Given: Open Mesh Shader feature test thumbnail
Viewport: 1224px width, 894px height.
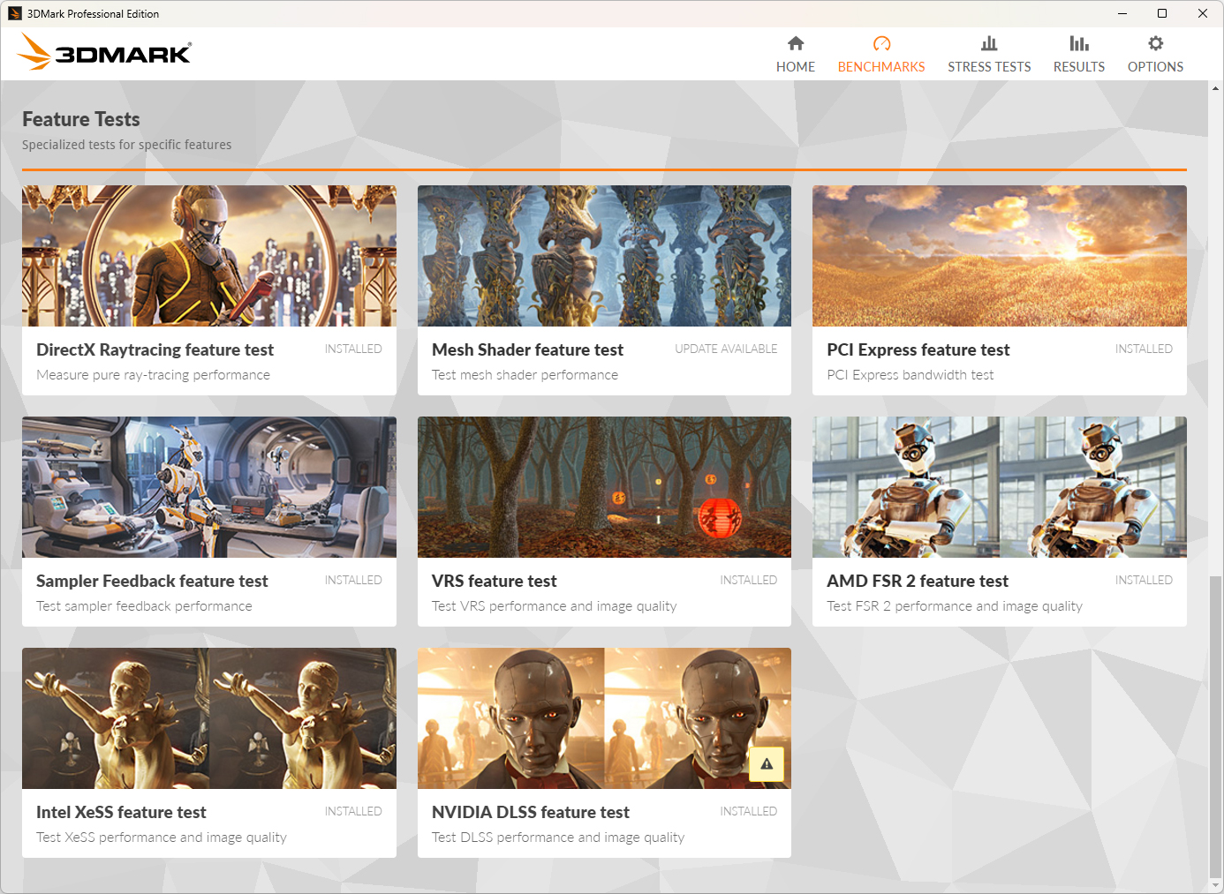Looking at the screenshot, I should [604, 256].
